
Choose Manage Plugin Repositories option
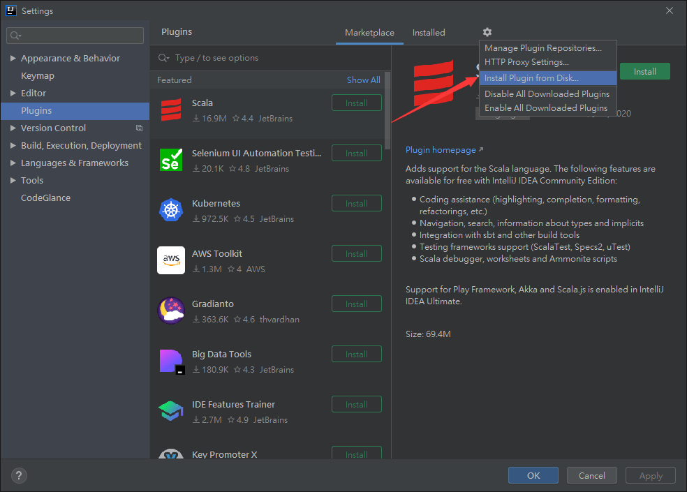542,48
